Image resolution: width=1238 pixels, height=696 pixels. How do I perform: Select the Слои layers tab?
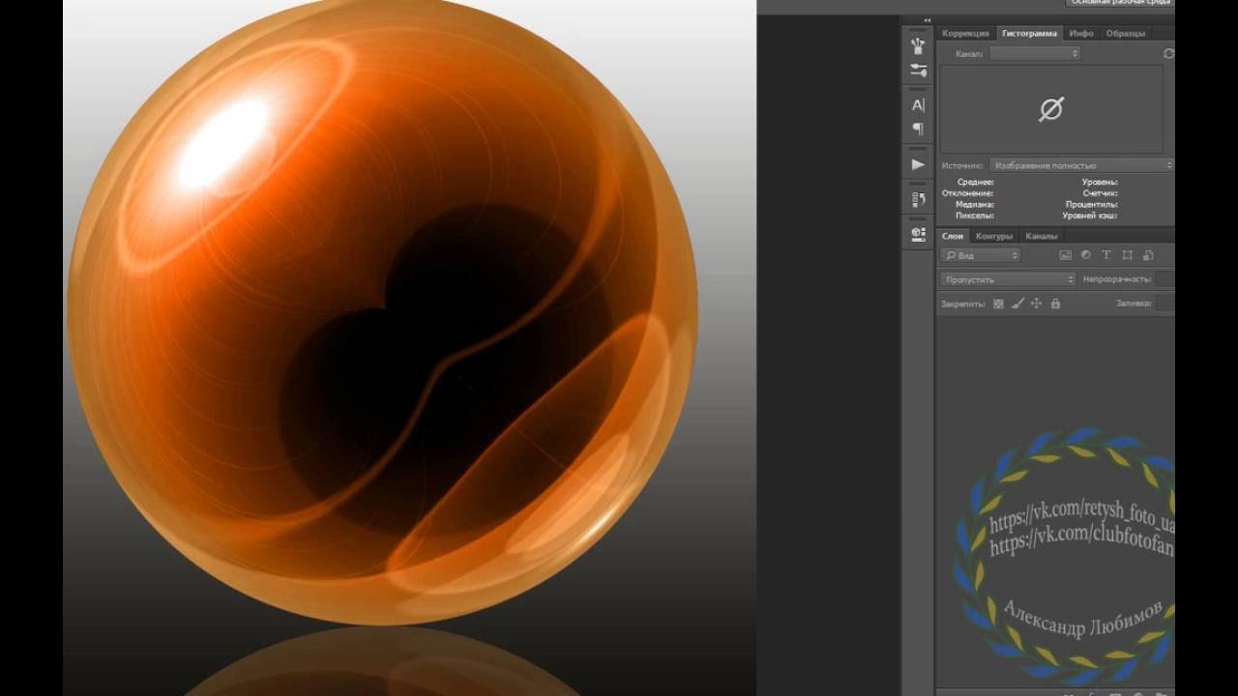pyautogui.click(x=953, y=236)
